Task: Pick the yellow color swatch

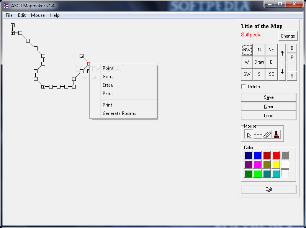Action: pos(276,165)
